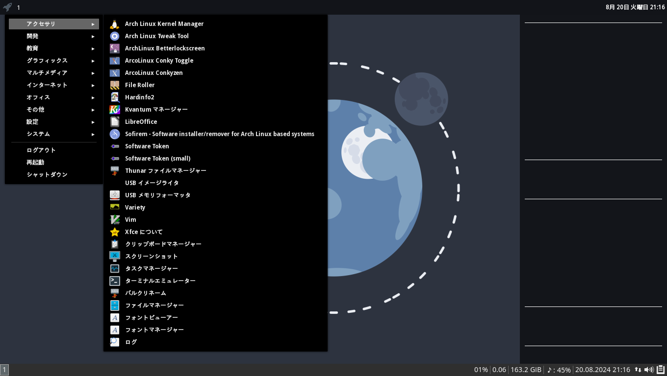This screenshot has height=376, width=667.
Task: Open the マルチメディア menu
Action: pos(47,72)
